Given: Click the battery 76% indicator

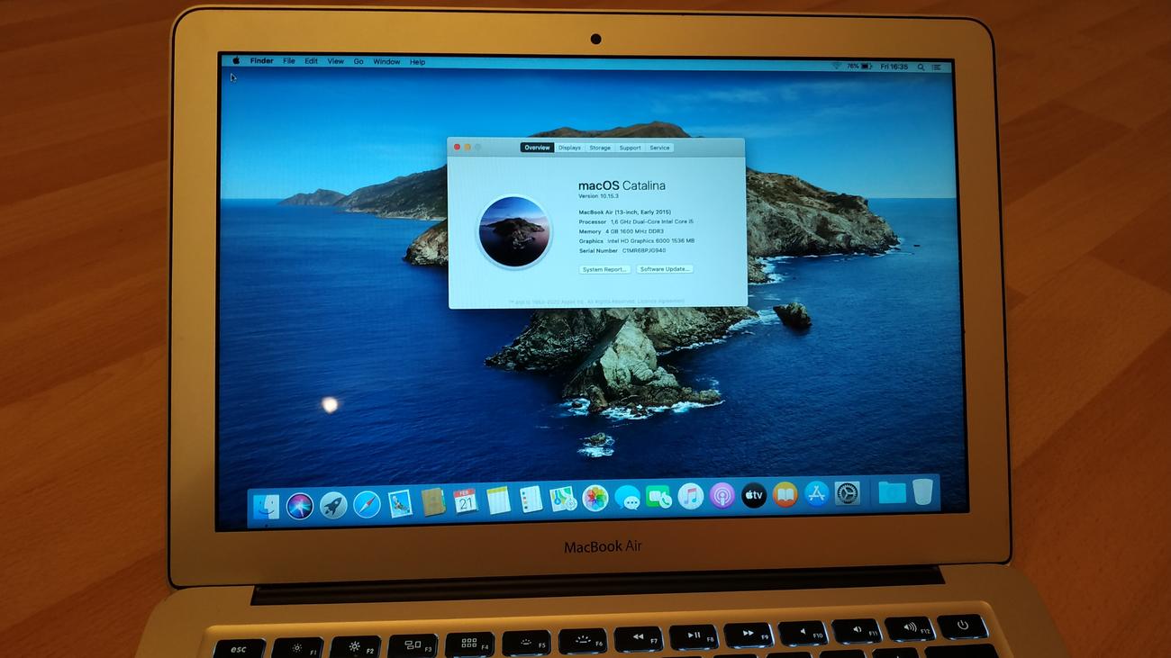Looking at the screenshot, I should [x=859, y=67].
